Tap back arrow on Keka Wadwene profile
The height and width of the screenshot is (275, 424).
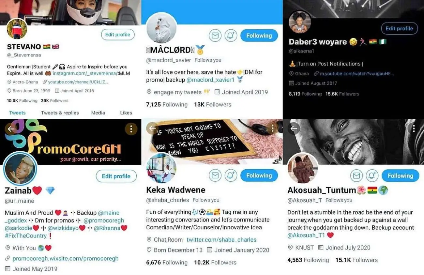(152, 128)
